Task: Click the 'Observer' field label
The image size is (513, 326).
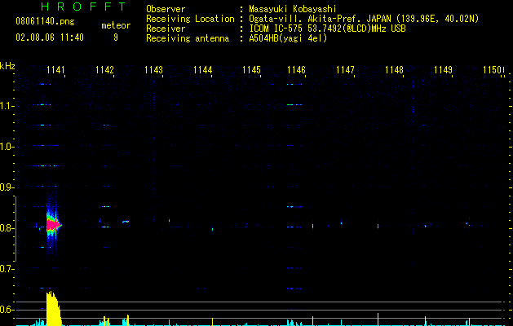Action: [x=166, y=9]
